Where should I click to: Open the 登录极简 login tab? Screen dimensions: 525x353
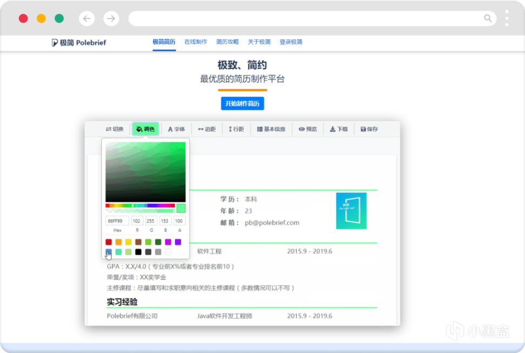click(x=291, y=42)
